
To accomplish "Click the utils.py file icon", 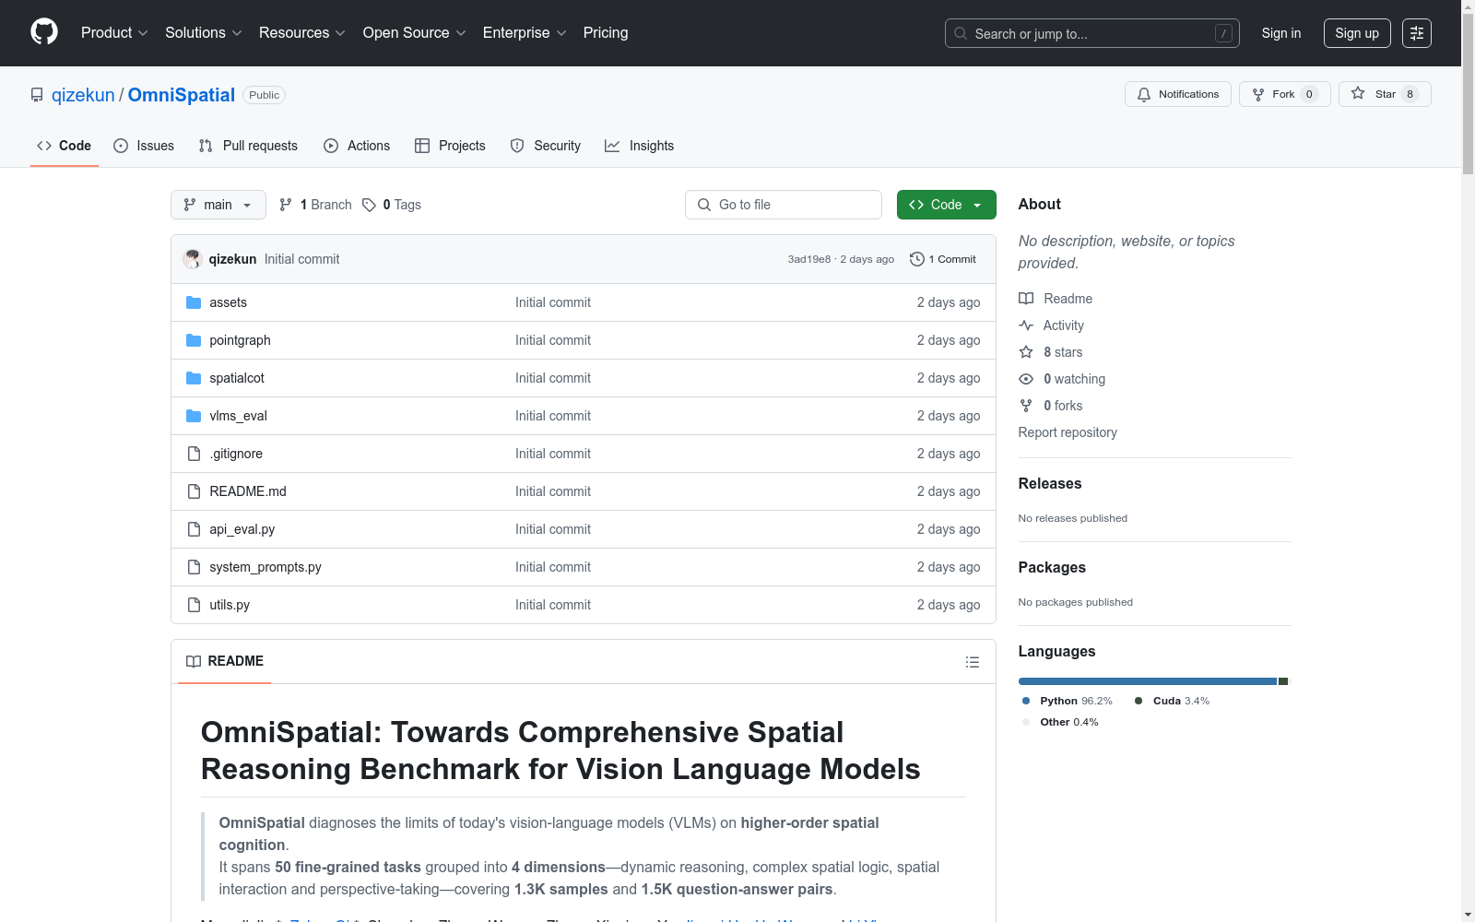I will [x=194, y=605].
